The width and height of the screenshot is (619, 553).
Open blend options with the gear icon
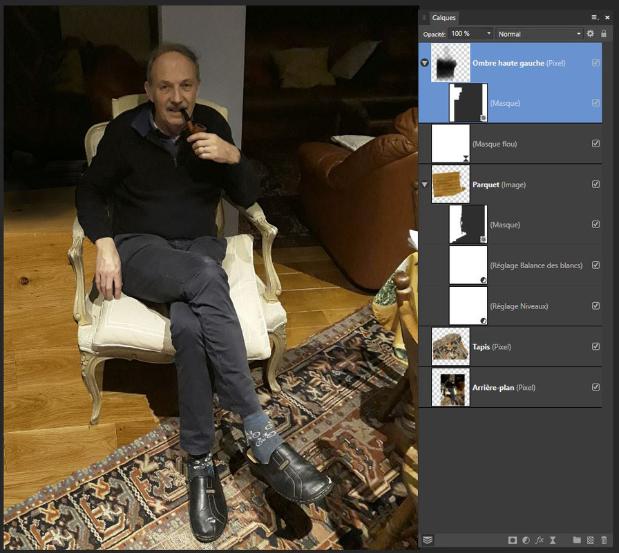[x=590, y=34]
